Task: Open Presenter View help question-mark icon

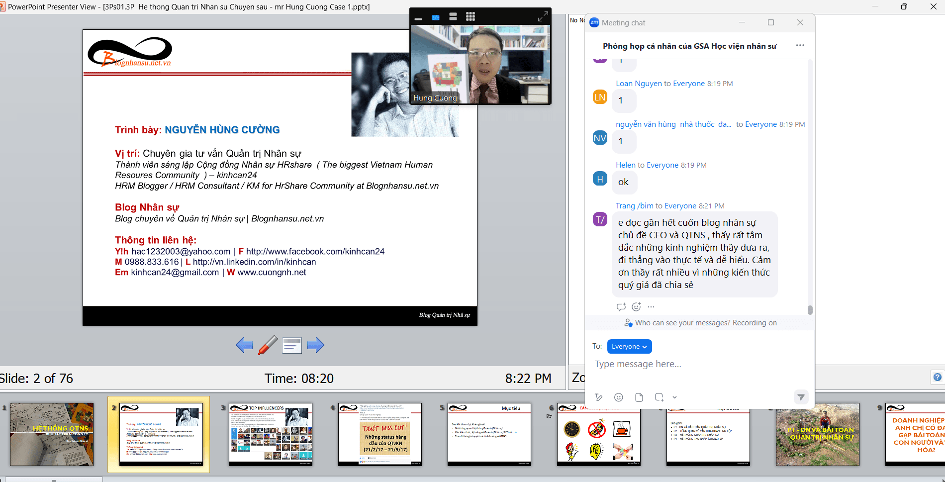Action: 937,377
